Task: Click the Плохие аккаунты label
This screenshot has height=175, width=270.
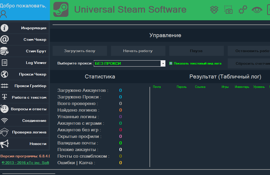Action: point(78,149)
